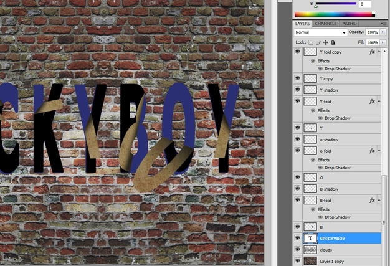Screen dimensions: 390x266
Task: Open the Fill slider arrow
Action: 383,42
